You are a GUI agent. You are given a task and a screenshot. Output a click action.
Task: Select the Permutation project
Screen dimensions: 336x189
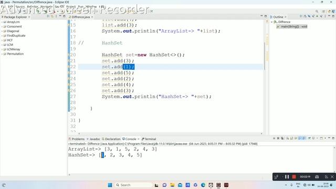tap(15, 54)
